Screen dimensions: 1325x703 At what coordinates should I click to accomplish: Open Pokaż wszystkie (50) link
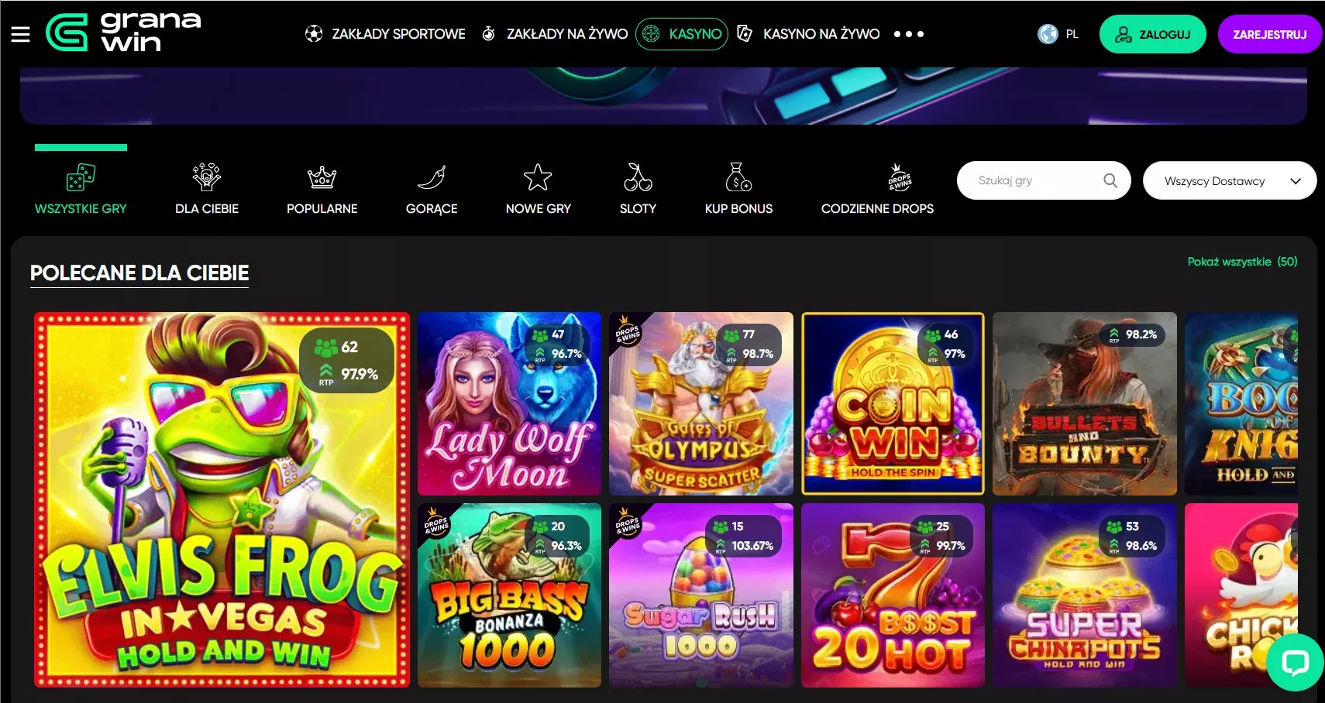[x=1242, y=262]
